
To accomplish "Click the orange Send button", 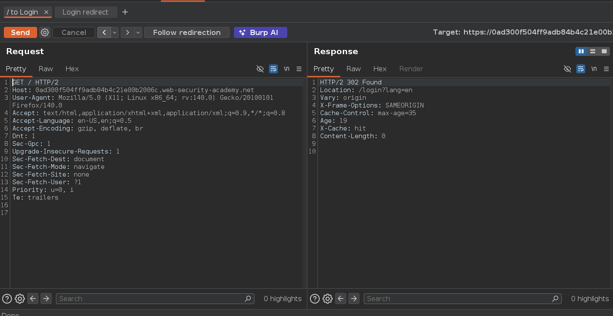I will 20,32.
